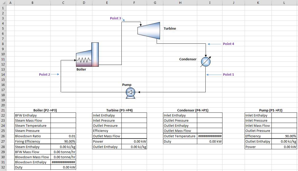
Task: Select the Turbine shape icon
Action: click(x=149, y=31)
